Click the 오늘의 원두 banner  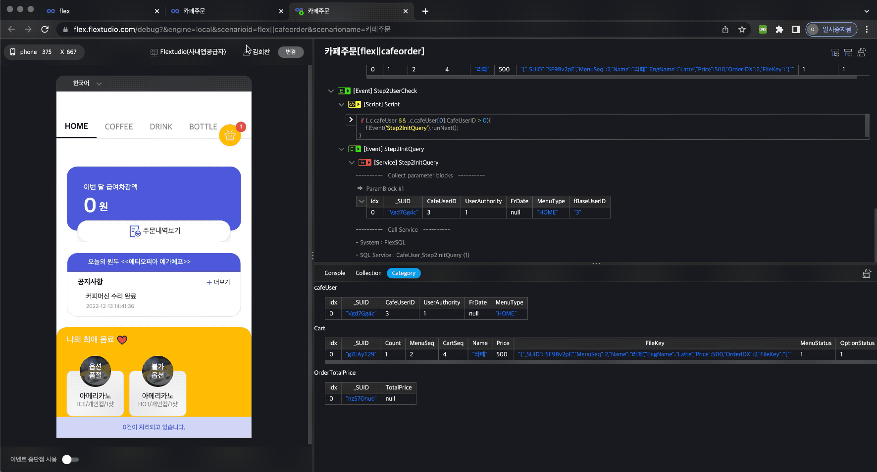point(154,262)
